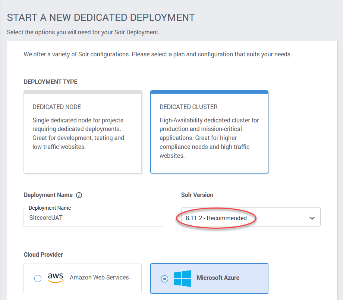The height and width of the screenshot is (300, 343).
Task: Click the SitecoreUAT deployment name field
Action: pyautogui.click(x=94, y=218)
